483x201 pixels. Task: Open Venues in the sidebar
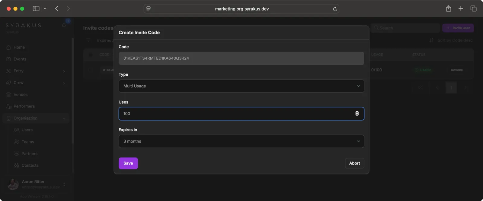[21, 95]
